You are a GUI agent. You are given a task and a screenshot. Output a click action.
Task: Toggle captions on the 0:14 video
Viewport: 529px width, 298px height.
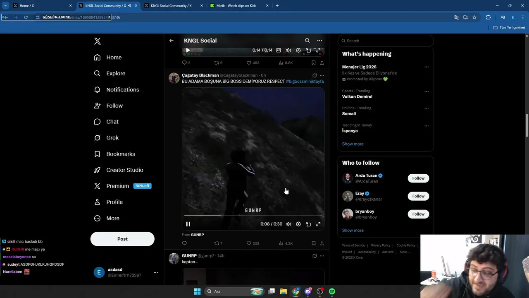[279, 50]
